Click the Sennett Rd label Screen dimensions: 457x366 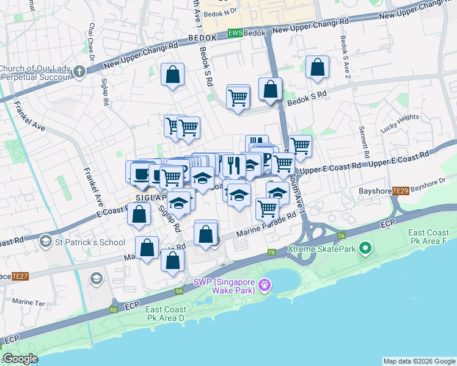coord(364,142)
